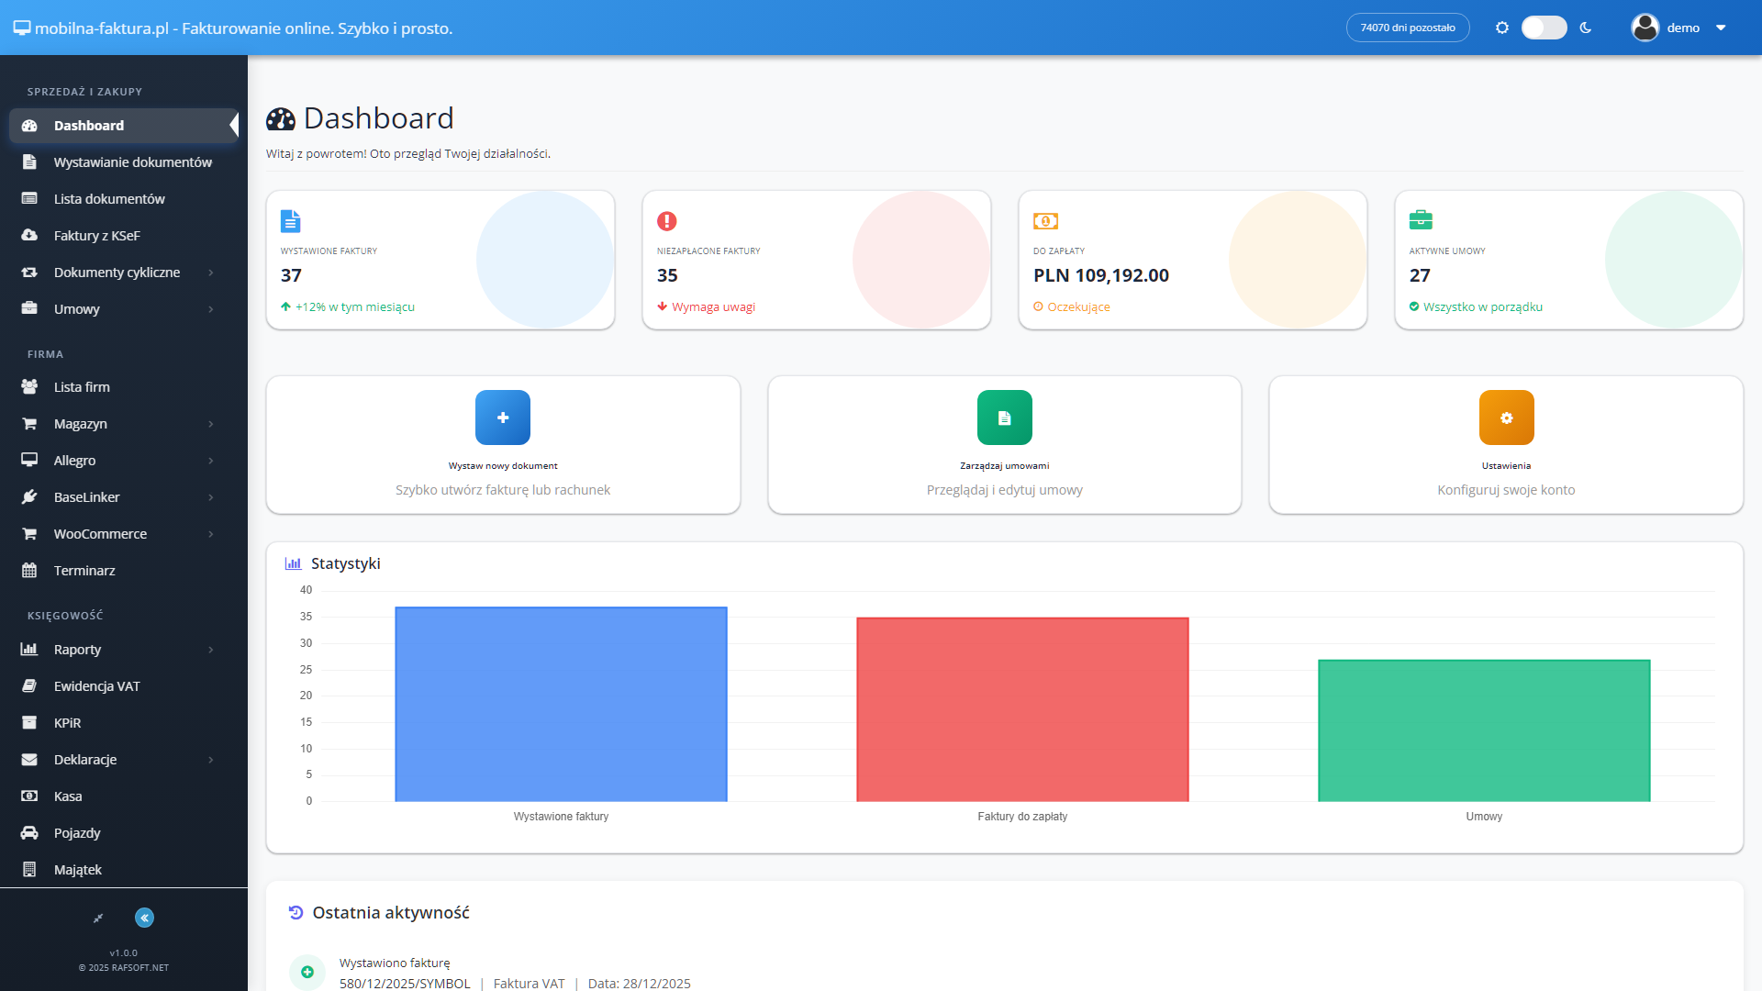This screenshot has height=991, width=1762.
Task: Toggle the dark mode switch
Action: [1544, 28]
